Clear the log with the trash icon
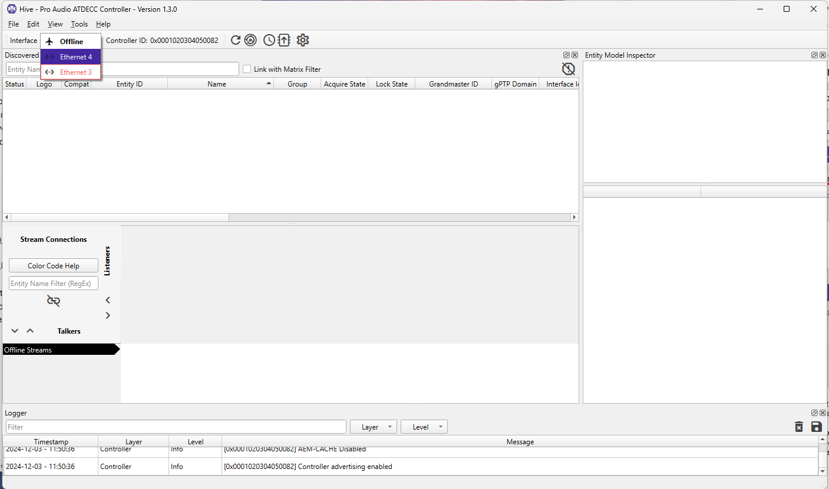 [x=799, y=427]
